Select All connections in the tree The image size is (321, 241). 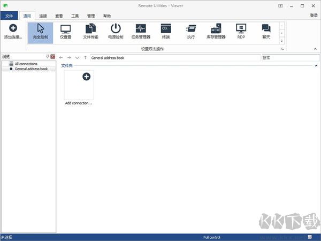(x=26, y=64)
